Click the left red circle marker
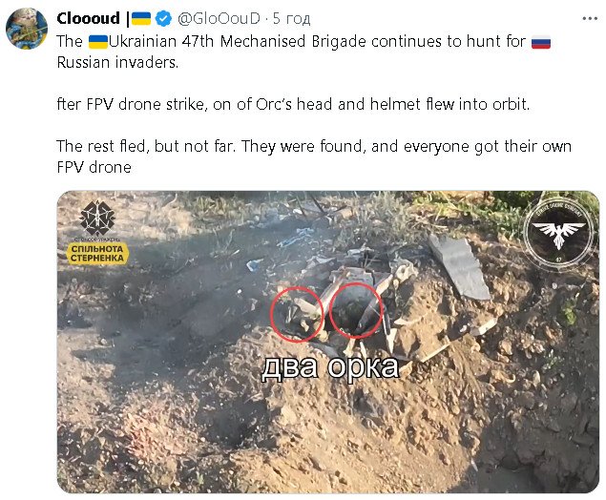 [x=296, y=314]
